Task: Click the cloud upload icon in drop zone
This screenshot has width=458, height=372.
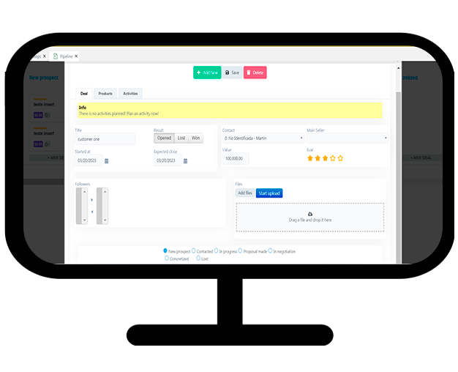Action: 309,213
